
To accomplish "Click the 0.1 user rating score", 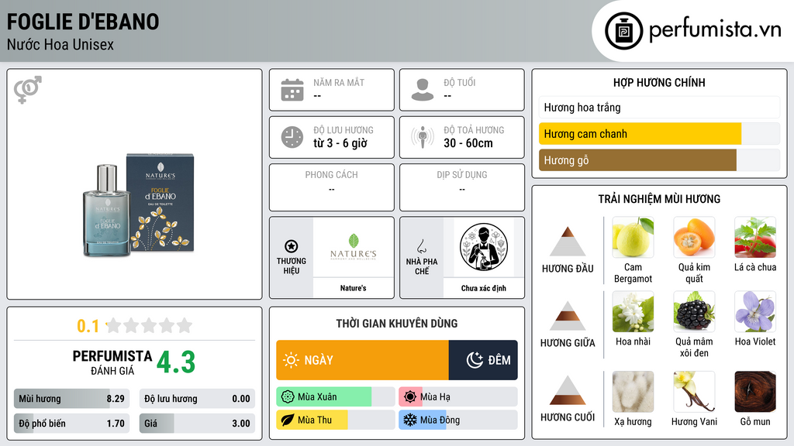I will (88, 326).
